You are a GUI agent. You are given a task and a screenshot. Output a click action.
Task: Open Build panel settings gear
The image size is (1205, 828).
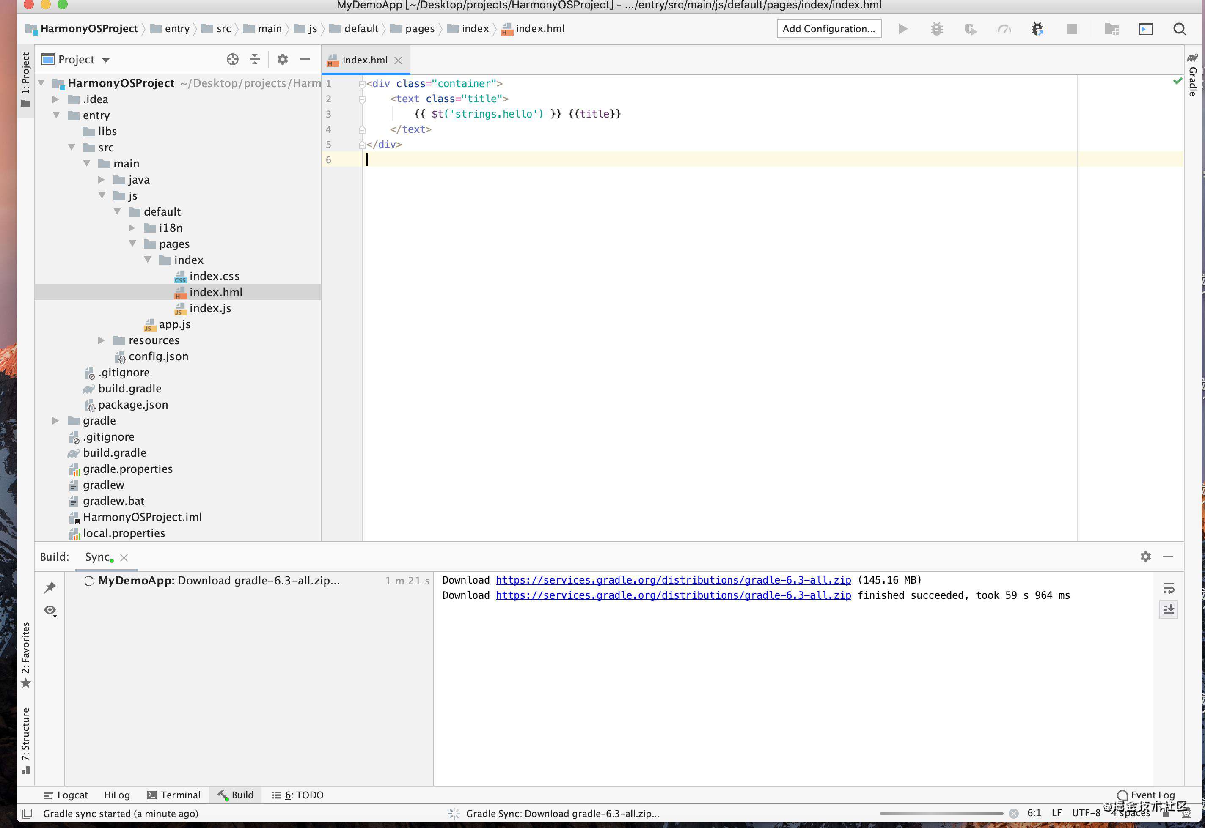1145,556
